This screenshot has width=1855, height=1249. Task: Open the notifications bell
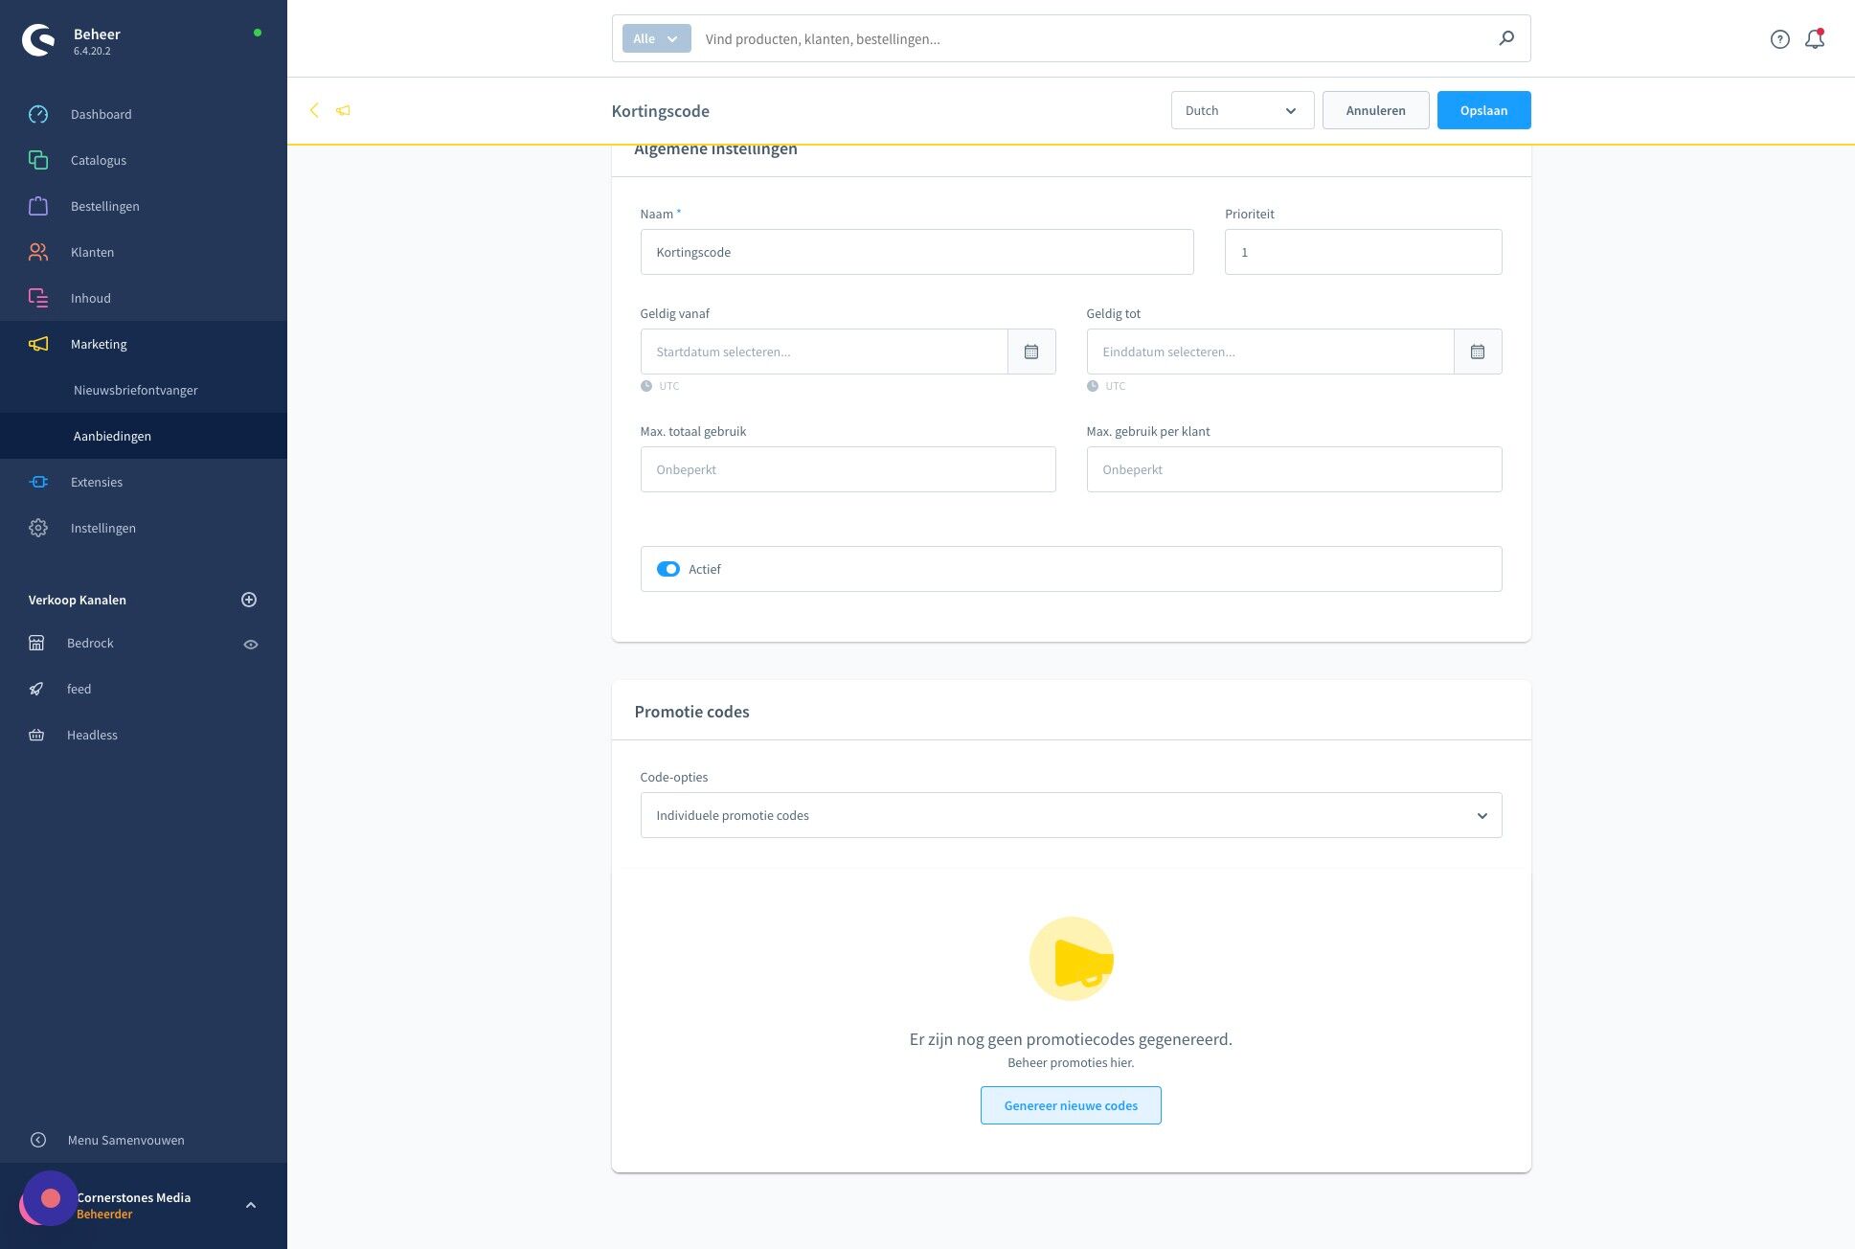(1815, 38)
